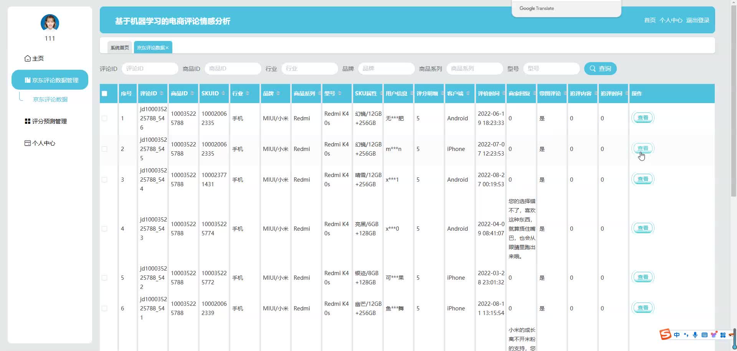737x351 pixels.
Task: Sort the table by SKUID column
Action: click(x=223, y=93)
